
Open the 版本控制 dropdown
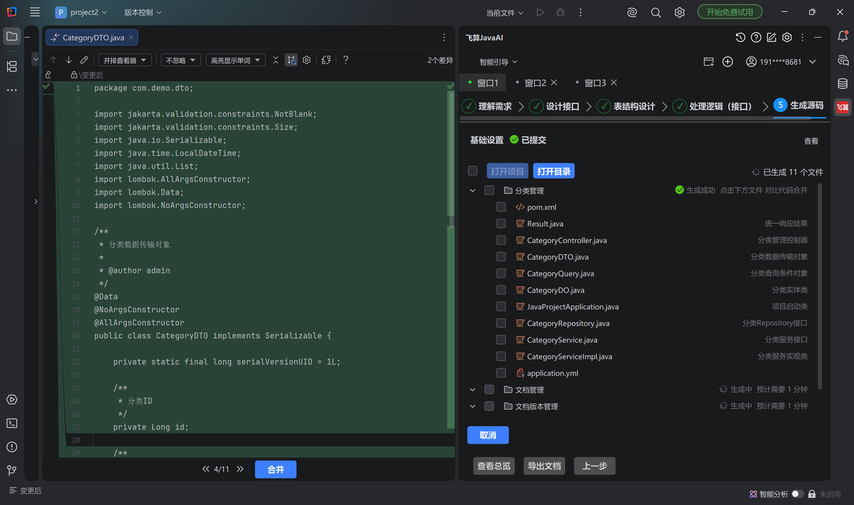143,12
